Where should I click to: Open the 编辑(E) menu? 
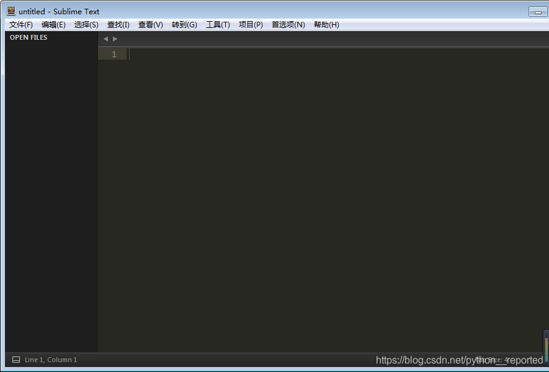(x=53, y=25)
